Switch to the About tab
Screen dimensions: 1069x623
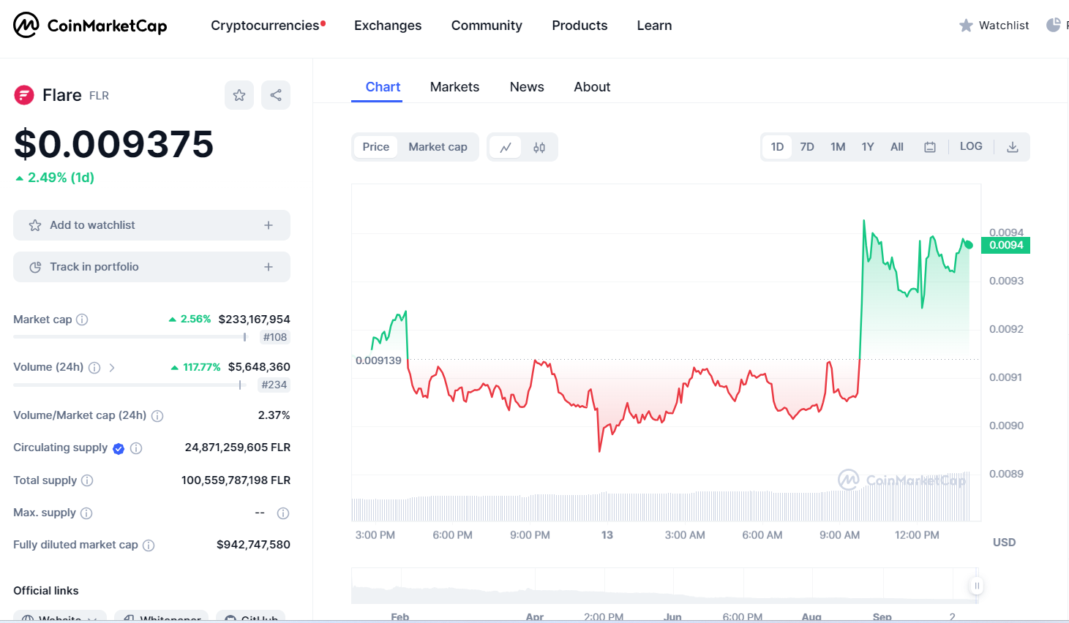pyautogui.click(x=592, y=87)
